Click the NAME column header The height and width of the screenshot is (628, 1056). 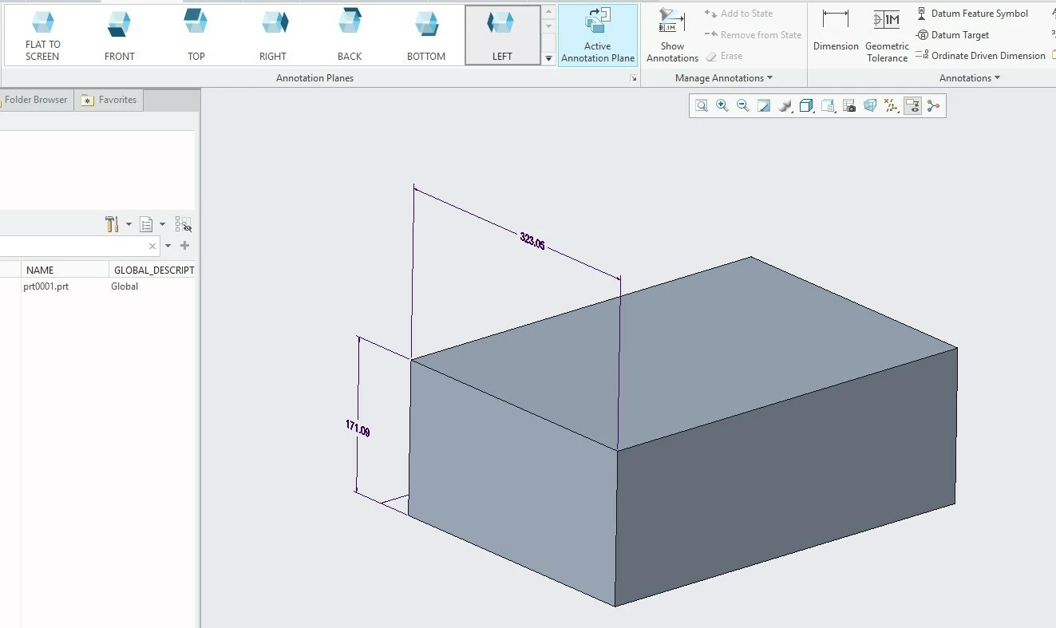tap(65, 270)
